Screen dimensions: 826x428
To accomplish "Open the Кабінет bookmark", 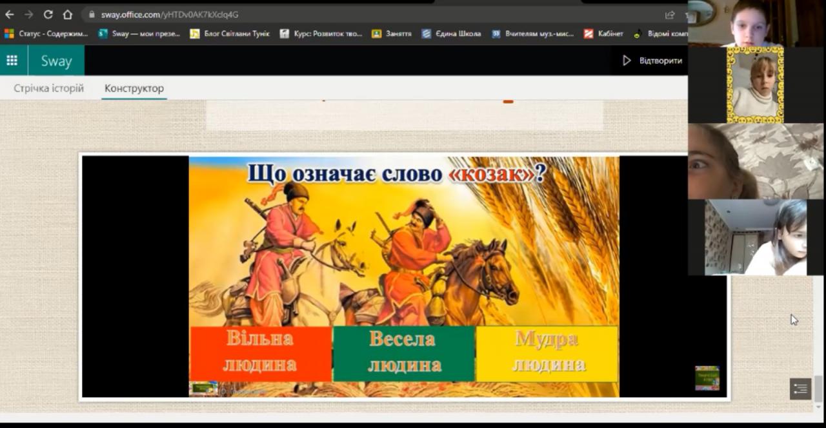I will point(604,34).
